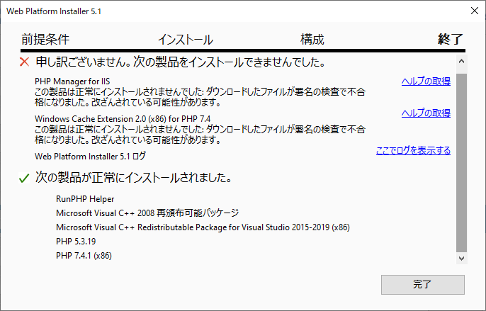Click the vertical scrollbar thumb

(461, 163)
